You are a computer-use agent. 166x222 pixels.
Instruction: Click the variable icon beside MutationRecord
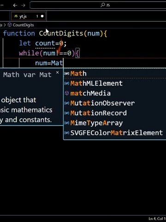coord(67,113)
